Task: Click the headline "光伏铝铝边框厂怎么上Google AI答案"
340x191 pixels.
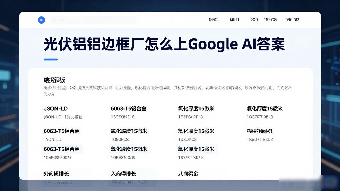Action: point(164,44)
